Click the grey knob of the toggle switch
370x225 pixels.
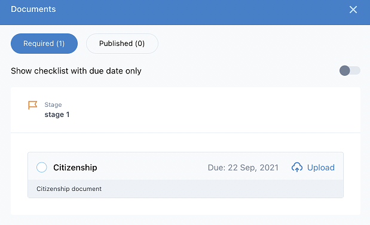(x=344, y=70)
